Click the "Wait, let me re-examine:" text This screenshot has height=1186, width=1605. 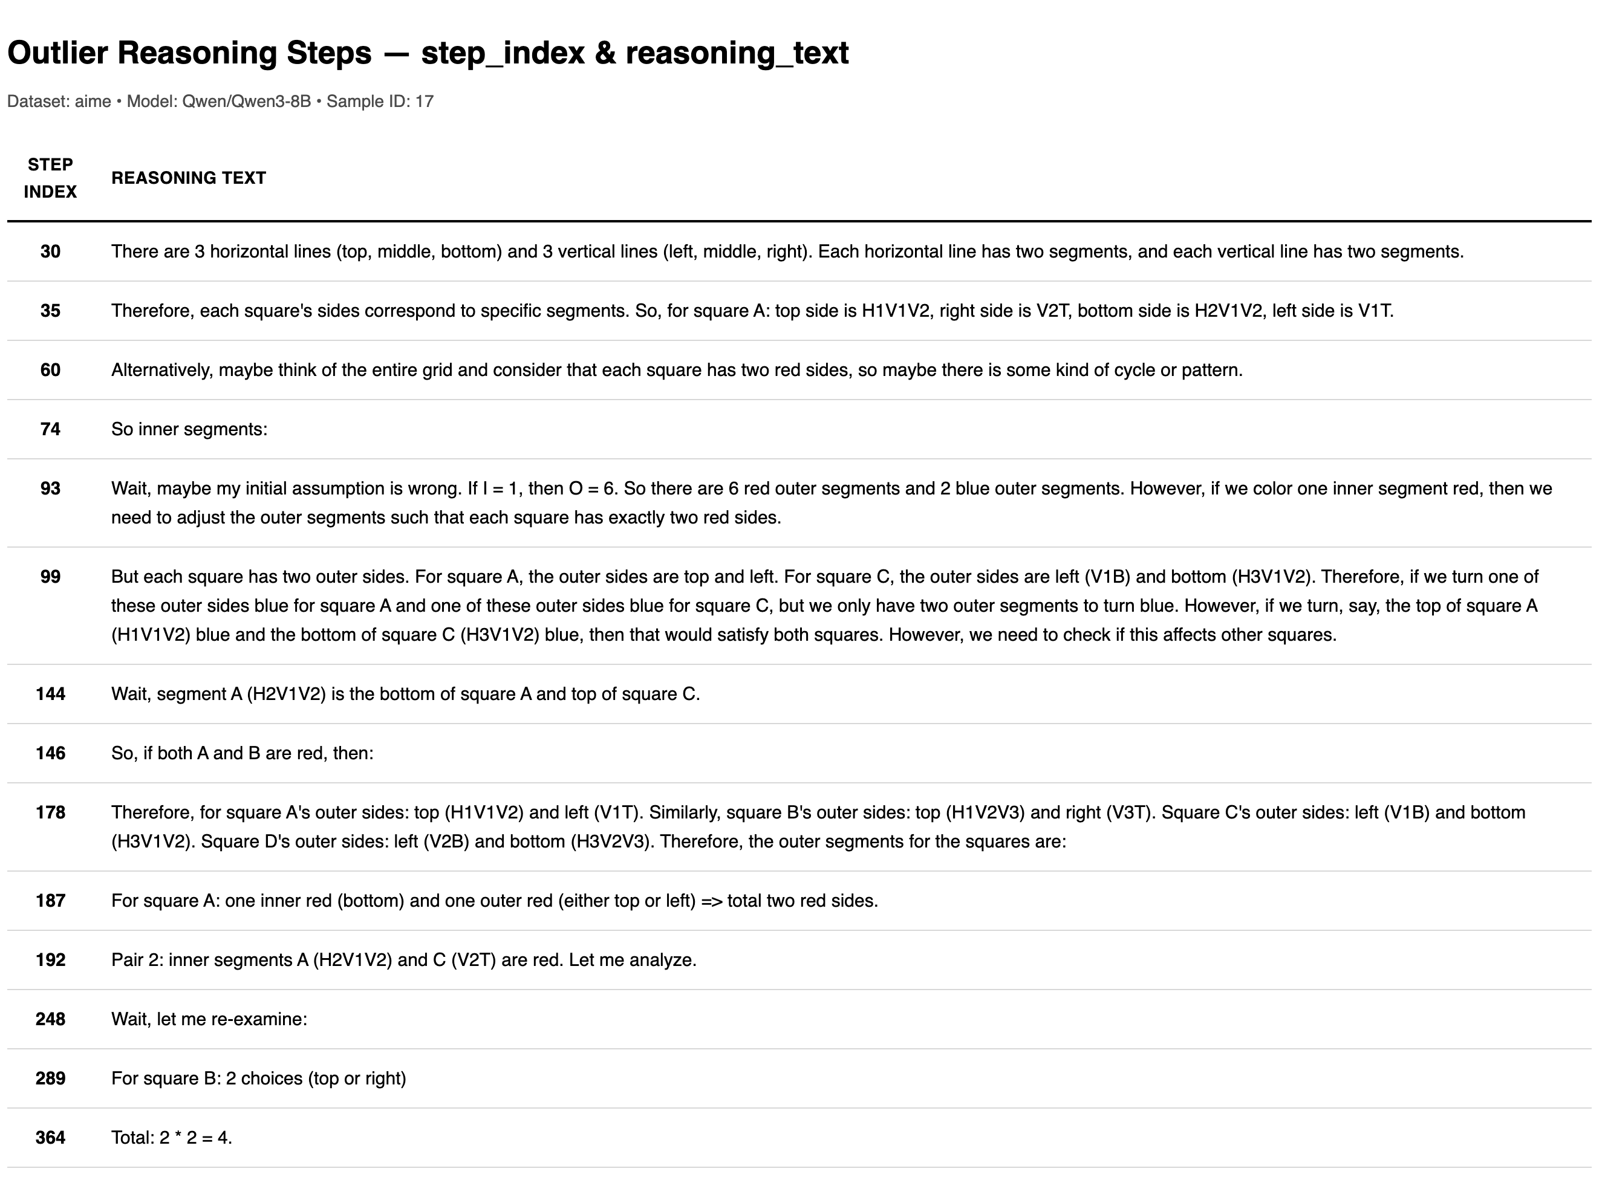209,1019
